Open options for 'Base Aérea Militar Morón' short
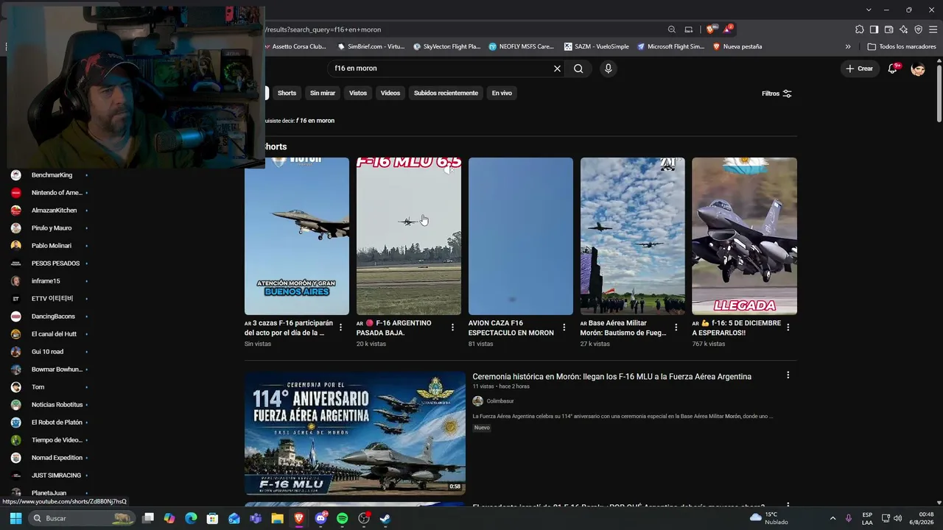Viewport: 943px width, 530px height. pyautogui.click(x=676, y=328)
